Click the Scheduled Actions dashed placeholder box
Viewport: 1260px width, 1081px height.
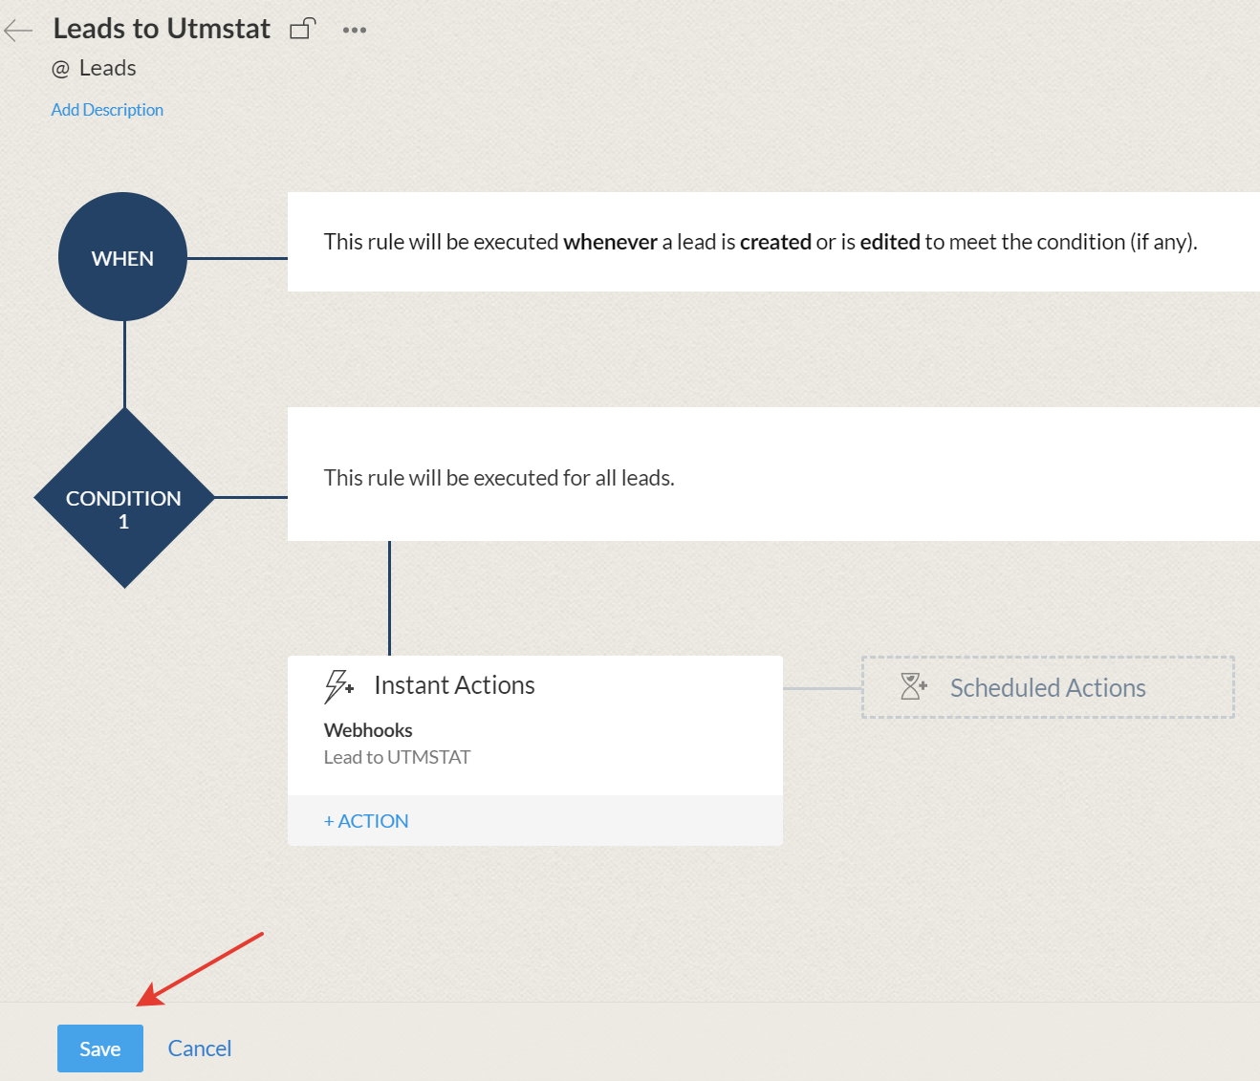[1047, 686]
